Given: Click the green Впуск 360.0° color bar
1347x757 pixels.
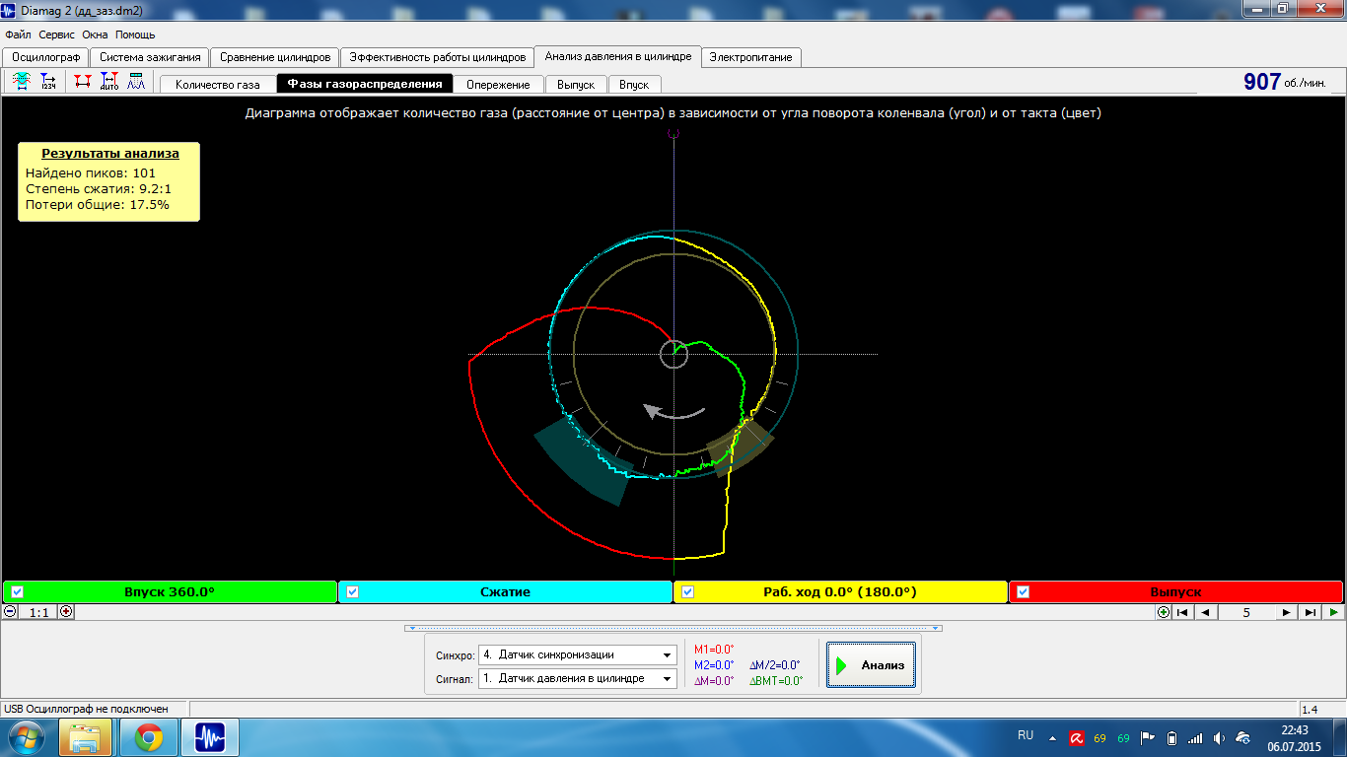Looking at the screenshot, I should click(170, 591).
